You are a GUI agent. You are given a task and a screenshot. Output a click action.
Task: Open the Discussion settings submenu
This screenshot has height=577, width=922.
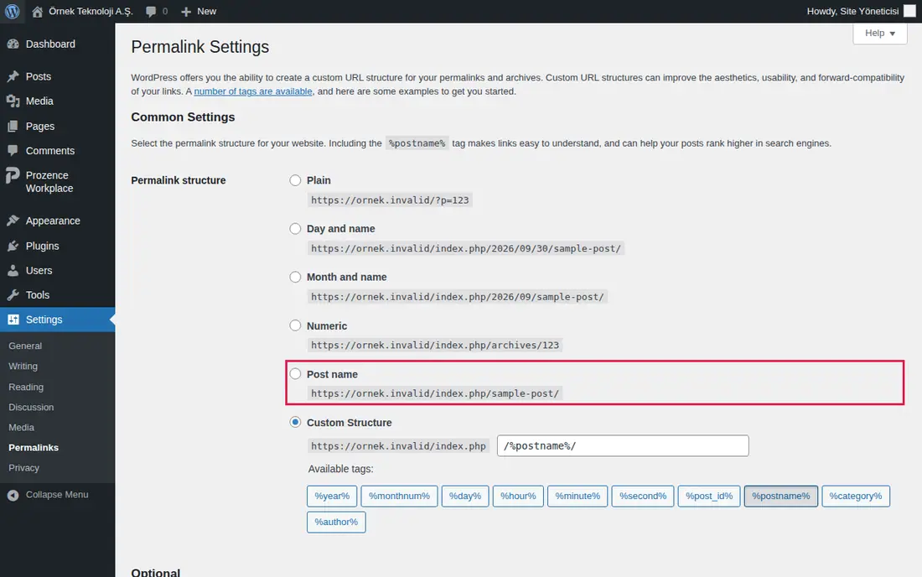pos(31,407)
